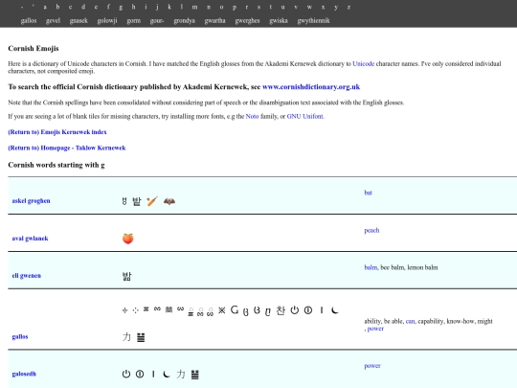Screen dimensions: 517x388
Task: Click the hexagram symbol in the galosedh row
Action: click(195, 375)
